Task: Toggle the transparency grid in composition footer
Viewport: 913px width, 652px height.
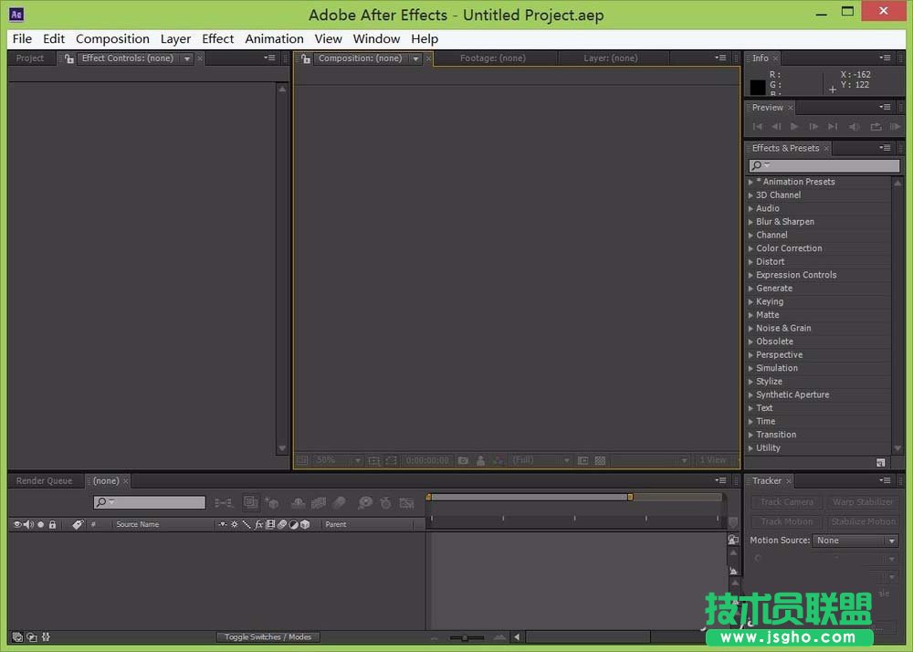Action: click(x=600, y=461)
